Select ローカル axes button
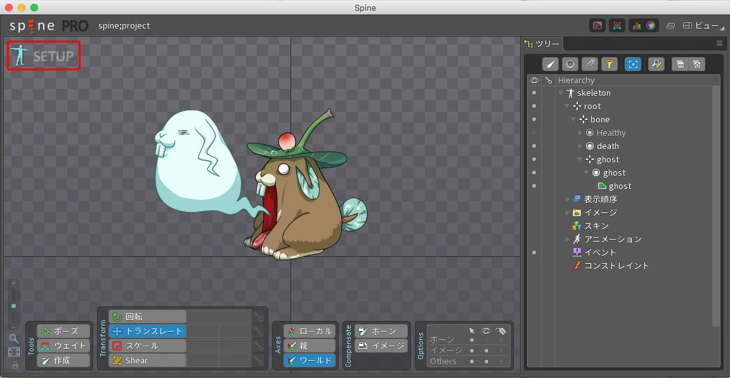Viewport: 730px width, 378px height. coord(310,332)
